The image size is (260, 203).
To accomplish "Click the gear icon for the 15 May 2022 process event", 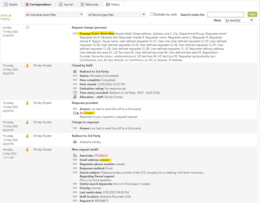I will 28,27.
